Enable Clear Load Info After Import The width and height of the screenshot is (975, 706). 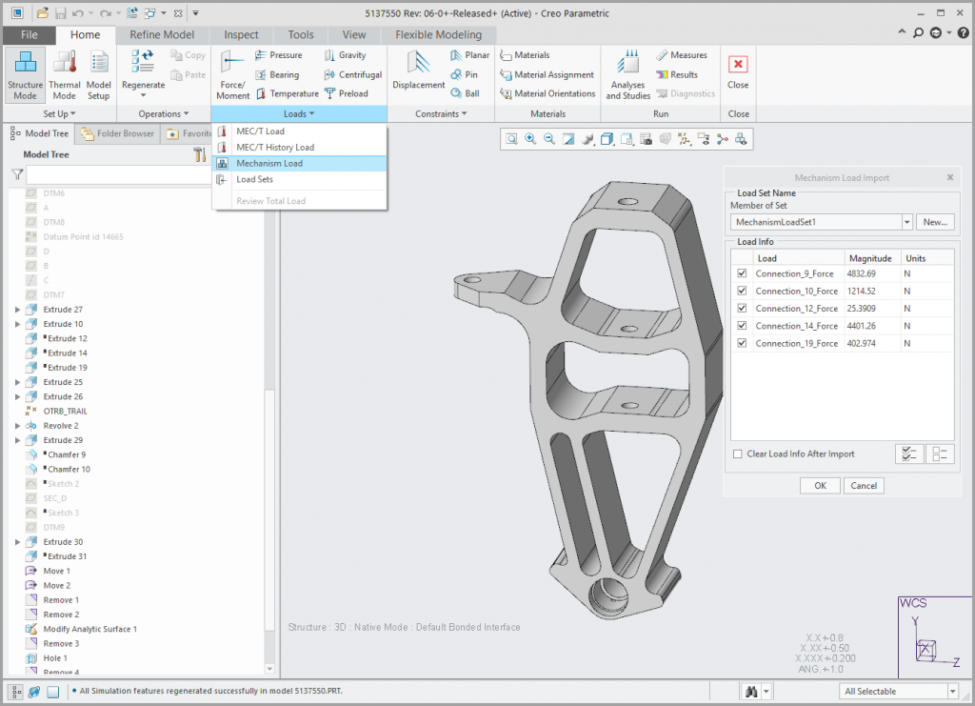point(738,454)
